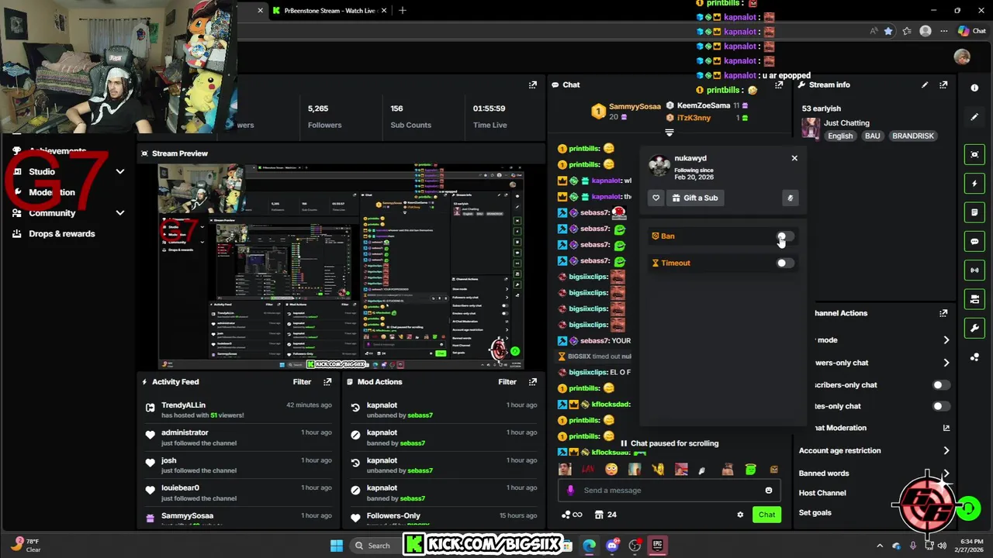Open Epic Games launcher from taskbar
The width and height of the screenshot is (993, 558).
[x=657, y=546]
